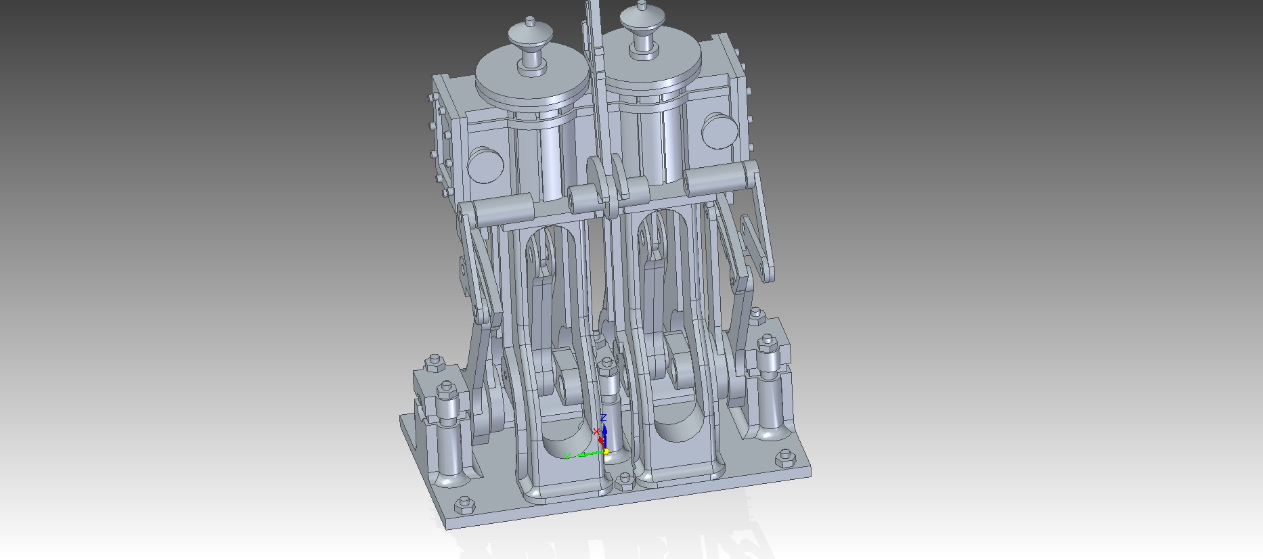Pick the hex nut at base plate right corner
The height and width of the screenshot is (559, 1263).
point(785,458)
